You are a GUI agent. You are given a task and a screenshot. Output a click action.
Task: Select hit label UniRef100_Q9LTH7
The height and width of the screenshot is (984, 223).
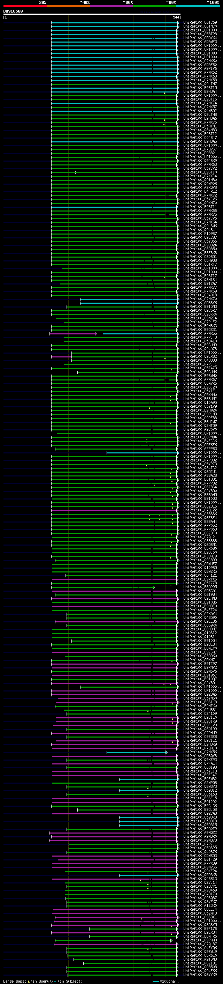click(x=200, y=84)
